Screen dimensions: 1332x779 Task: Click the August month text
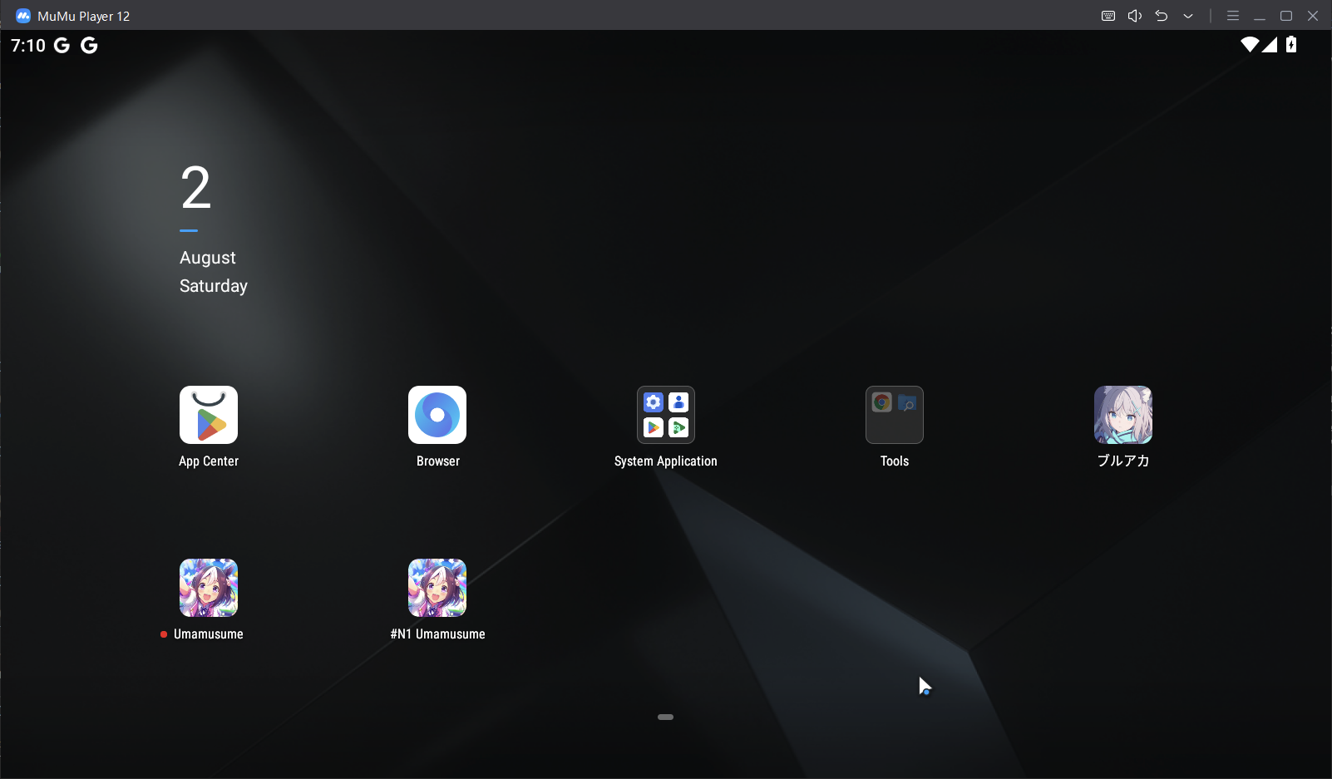[x=208, y=258]
